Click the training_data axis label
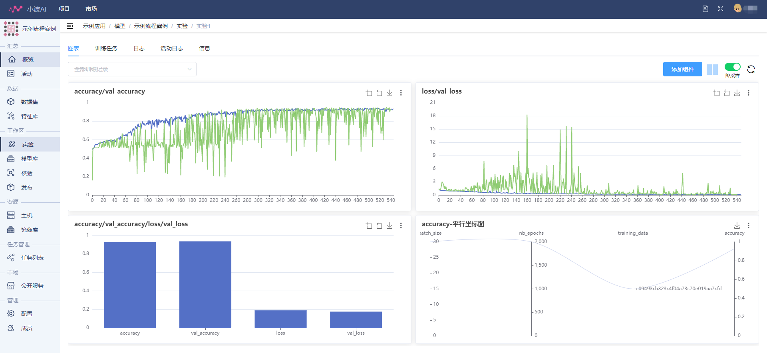The width and height of the screenshot is (767, 353). 633,233
